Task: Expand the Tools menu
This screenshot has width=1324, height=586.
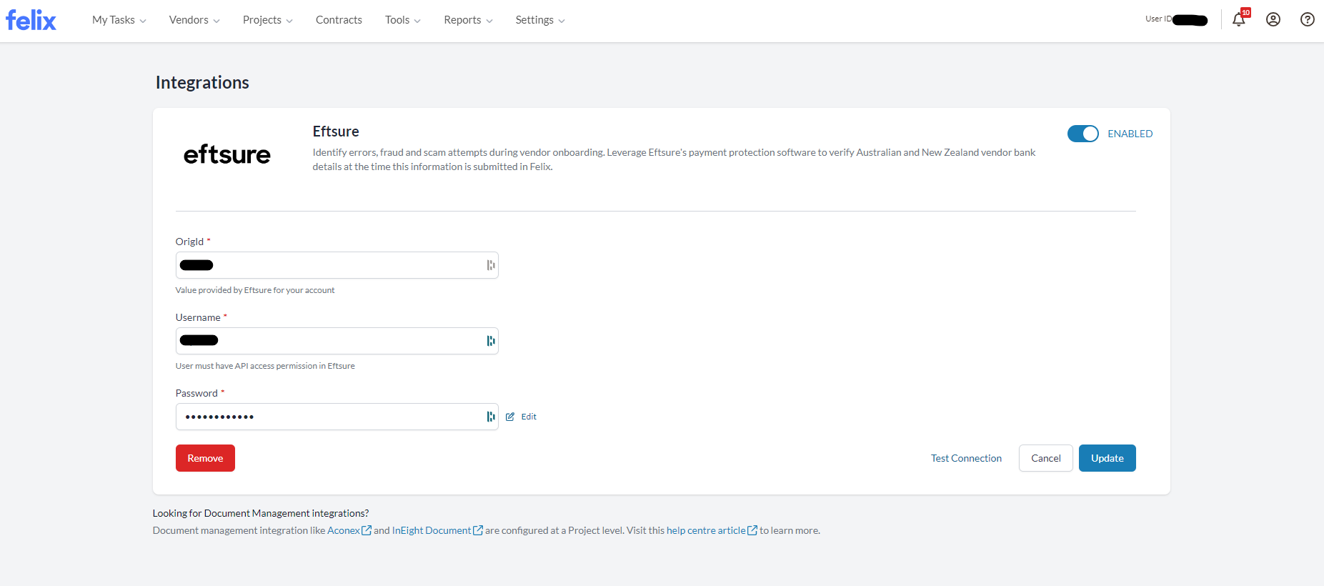Action: [403, 20]
